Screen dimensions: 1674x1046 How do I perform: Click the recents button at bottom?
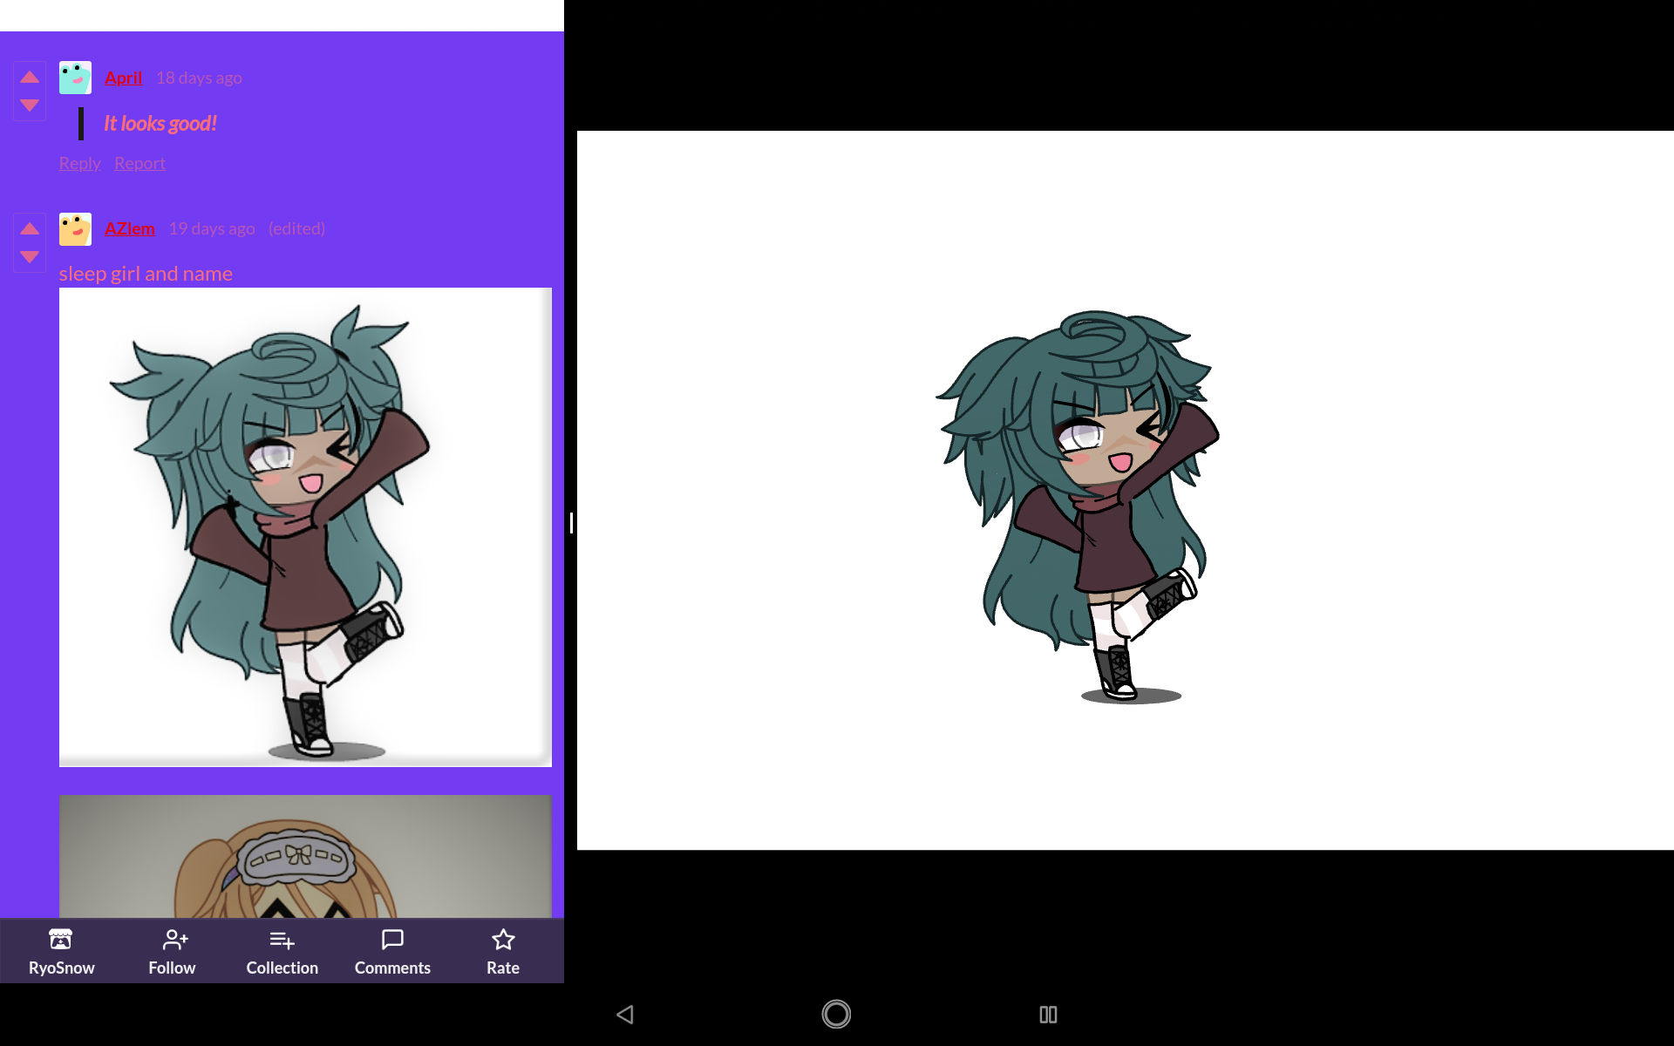(x=1049, y=1012)
